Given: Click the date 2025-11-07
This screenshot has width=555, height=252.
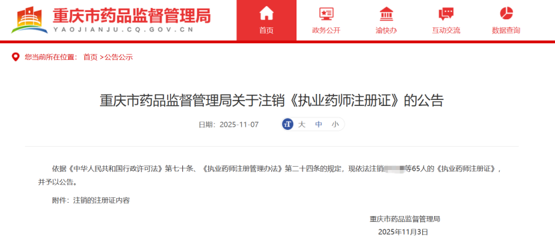Looking at the screenshot, I should coord(239,125).
